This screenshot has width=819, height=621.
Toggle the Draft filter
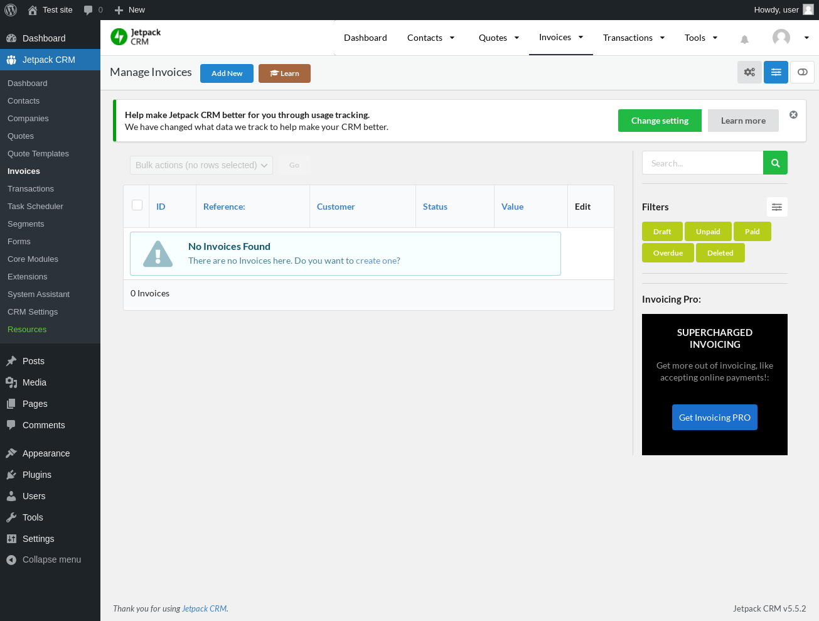point(662,232)
